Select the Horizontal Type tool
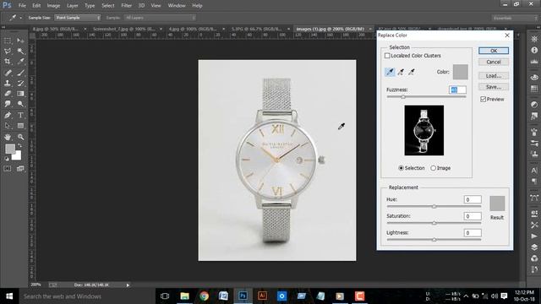Viewport: 541px width, 304px height. point(20,115)
